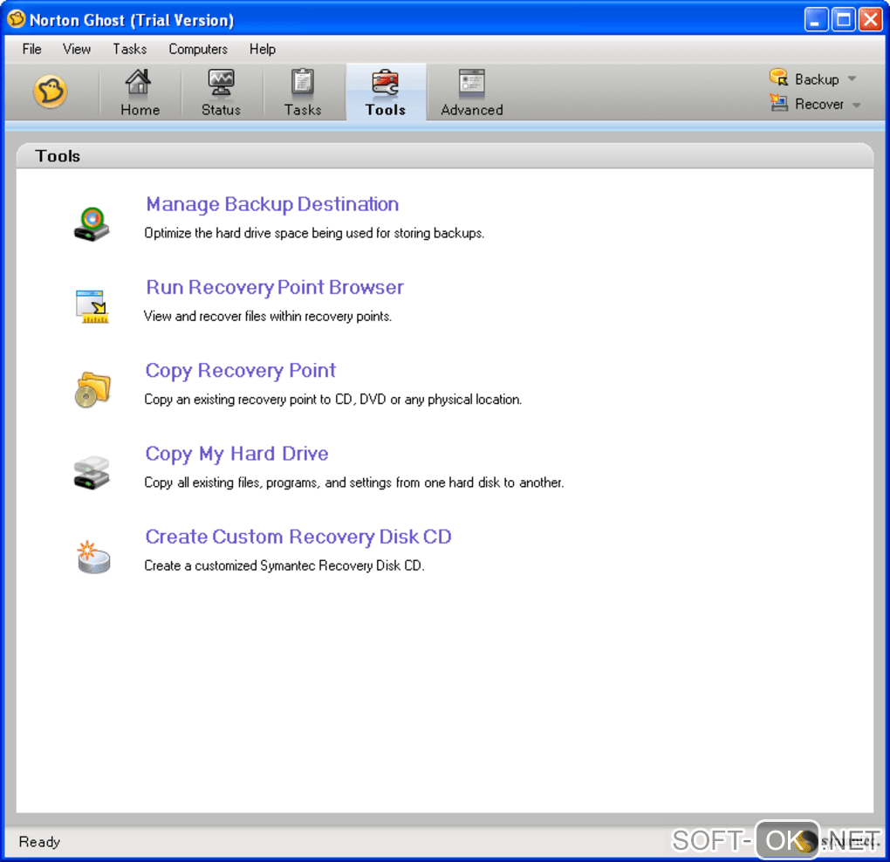The height and width of the screenshot is (862, 890).
Task: Open the File menu
Action: (31, 50)
